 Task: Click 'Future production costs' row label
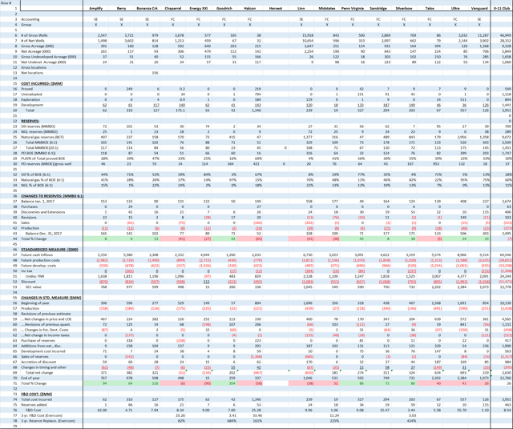point(39,260)
